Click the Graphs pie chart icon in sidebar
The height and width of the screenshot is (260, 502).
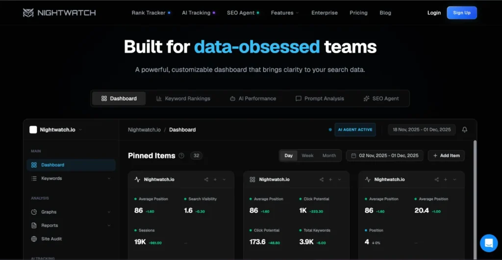click(x=34, y=212)
